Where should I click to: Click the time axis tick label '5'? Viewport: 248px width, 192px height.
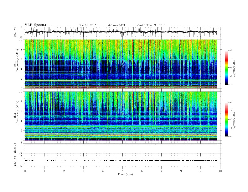(122, 171)
